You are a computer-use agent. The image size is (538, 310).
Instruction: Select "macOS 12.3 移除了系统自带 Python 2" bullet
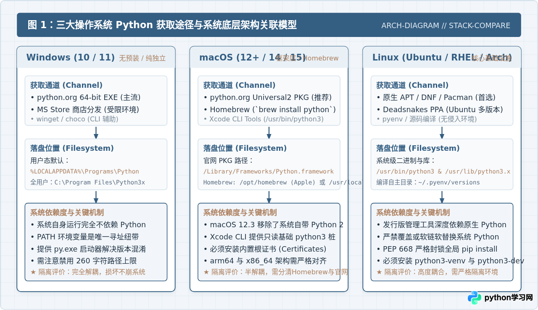[273, 225]
